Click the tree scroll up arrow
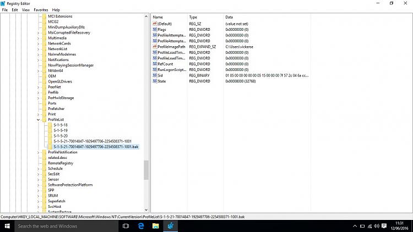 (x=146, y=16)
